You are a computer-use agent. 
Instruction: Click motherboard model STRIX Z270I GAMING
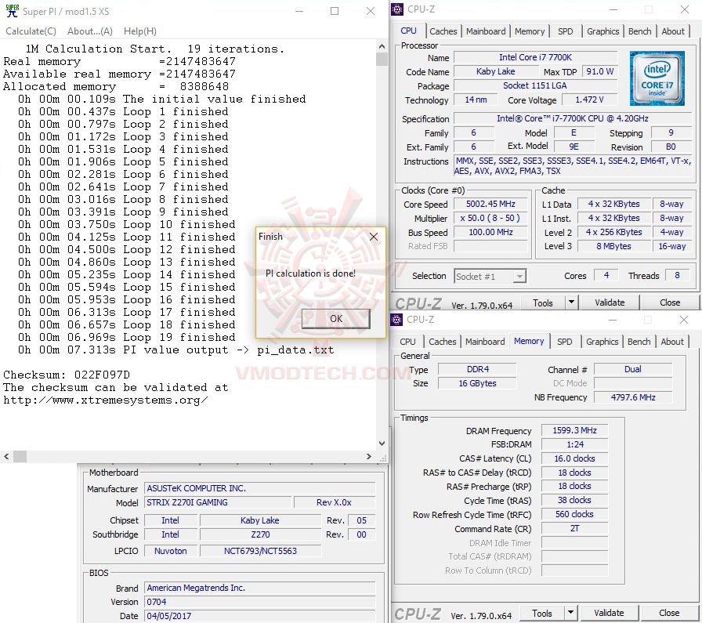(218, 502)
